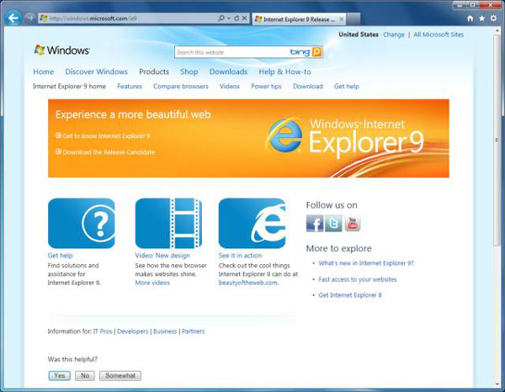Click the search magnifier in address bar
The width and height of the screenshot is (505, 392).
[221, 19]
